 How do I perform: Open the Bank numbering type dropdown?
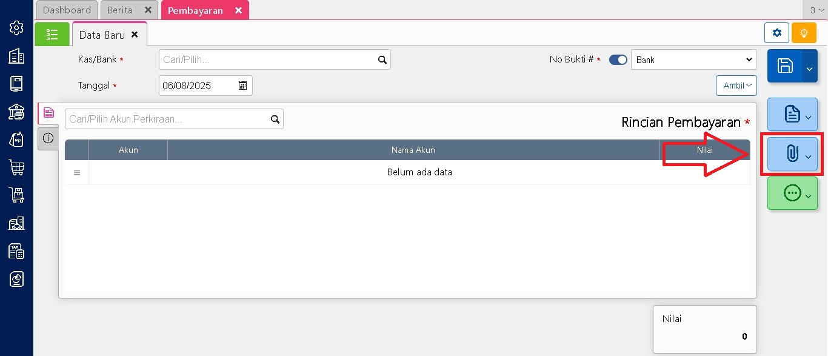tap(693, 60)
